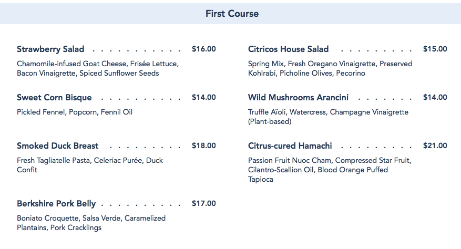Click the Boniato Croquette description text

pyautogui.click(x=91, y=223)
